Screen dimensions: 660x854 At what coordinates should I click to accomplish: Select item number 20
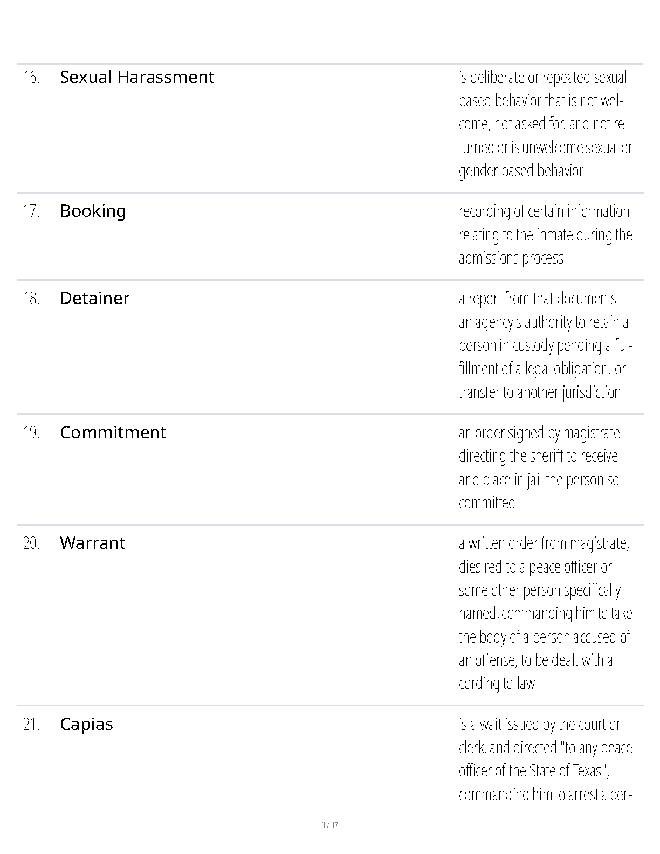tap(31, 543)
